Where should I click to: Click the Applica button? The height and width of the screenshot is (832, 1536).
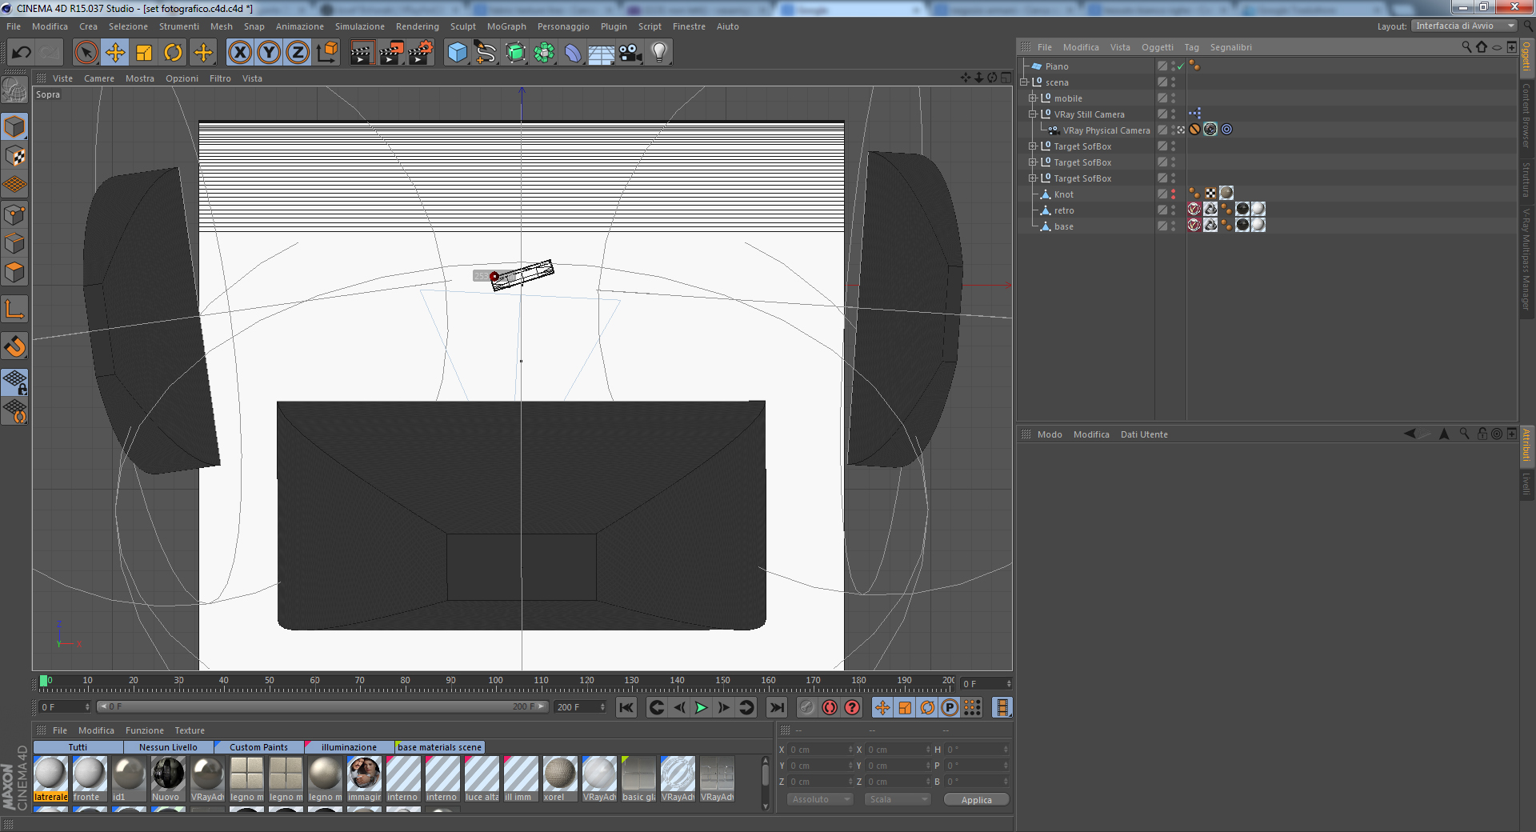[976, 799]
